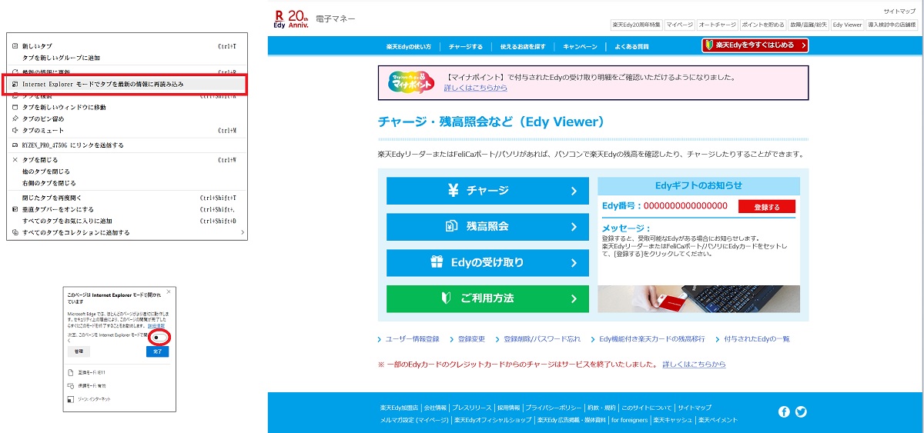Click the speaker icon for タブのミュート

[x=15, y=131]
